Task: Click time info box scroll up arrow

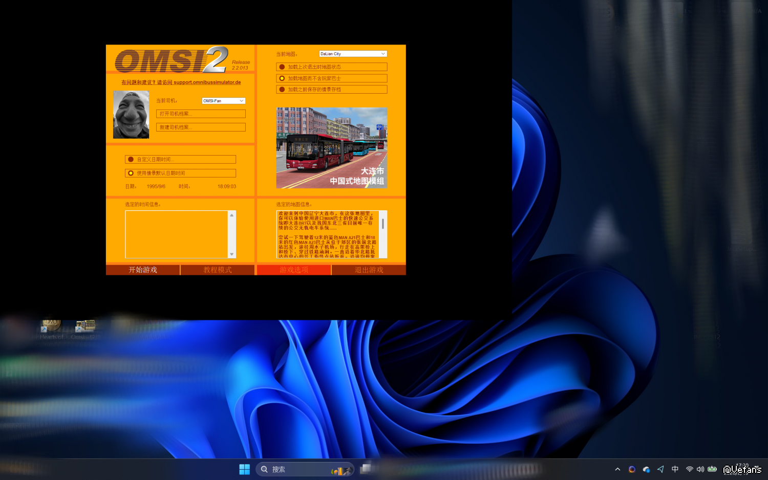Action: click(x=232, y=215)
